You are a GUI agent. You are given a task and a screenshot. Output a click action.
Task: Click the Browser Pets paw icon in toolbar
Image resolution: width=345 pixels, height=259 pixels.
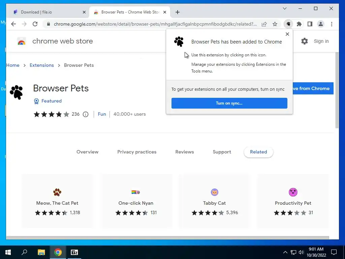288,24
